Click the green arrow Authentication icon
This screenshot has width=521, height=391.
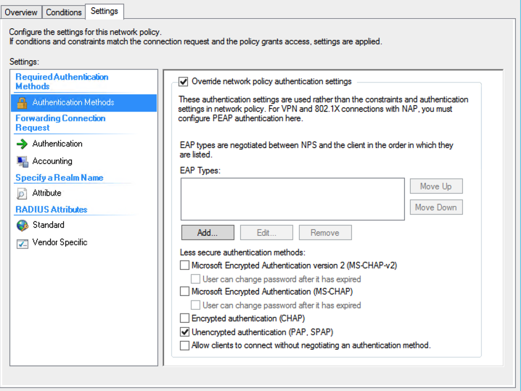22,144
